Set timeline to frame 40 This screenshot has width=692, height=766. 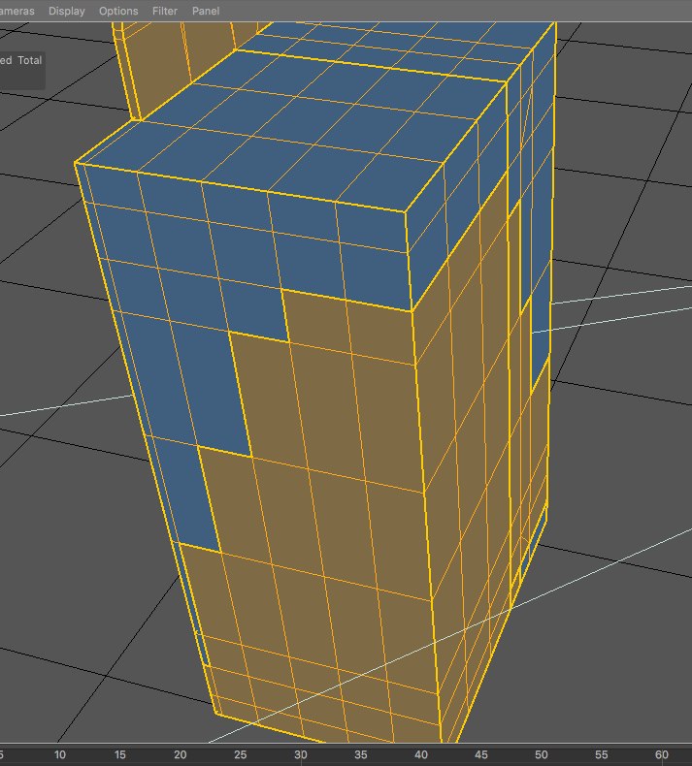(x=420, y=754)
